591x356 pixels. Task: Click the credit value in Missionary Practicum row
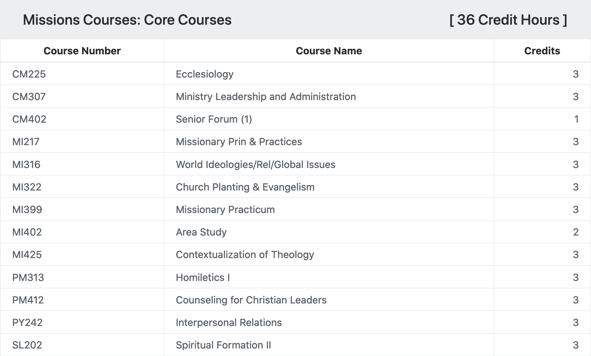(x=576, y=209)
